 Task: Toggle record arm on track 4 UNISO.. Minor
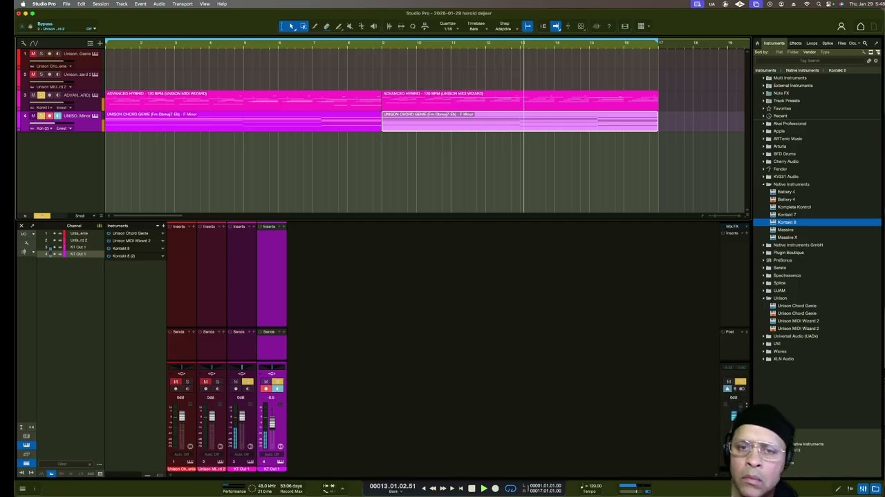coord(49,116)
